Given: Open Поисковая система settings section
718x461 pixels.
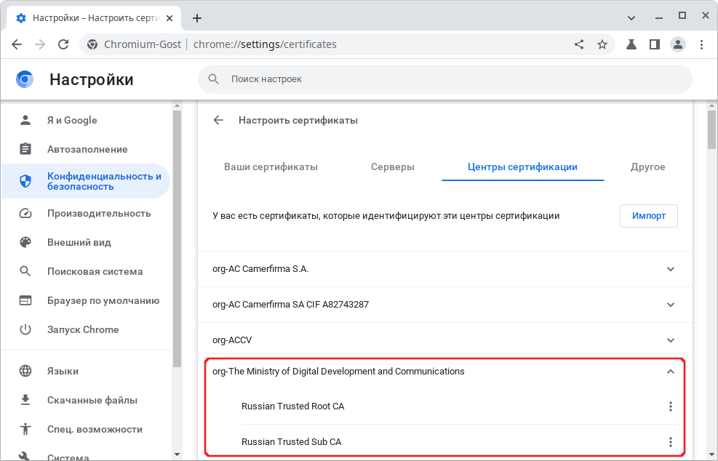Looking at the screenshot, I should 86,271.
